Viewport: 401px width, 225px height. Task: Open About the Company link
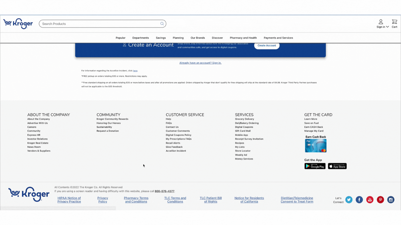[x=38, y=119]
